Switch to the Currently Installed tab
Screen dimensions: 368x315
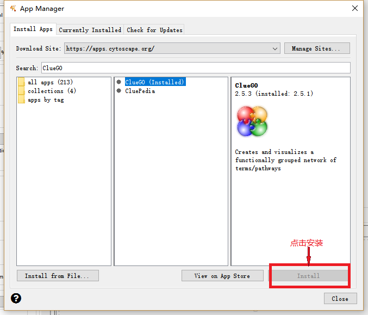point(90,30)
